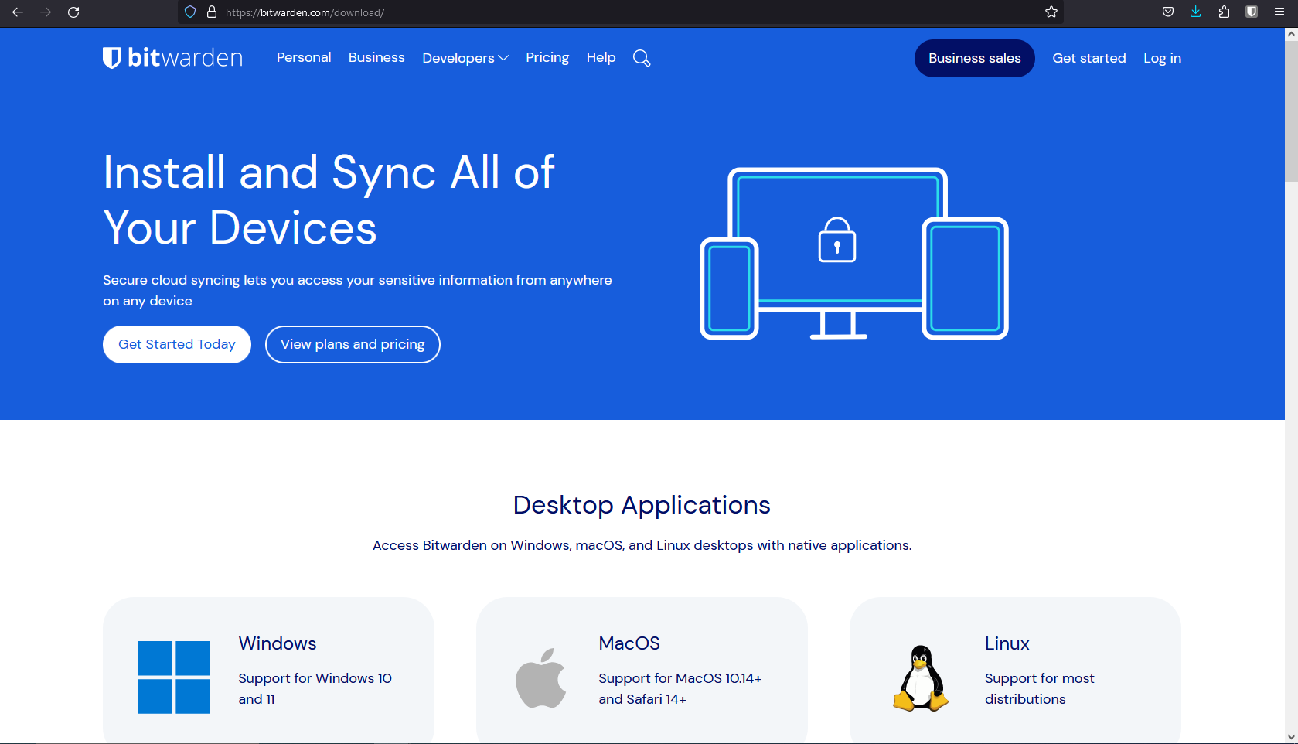Click the padlock site information icon

(212, 12)
